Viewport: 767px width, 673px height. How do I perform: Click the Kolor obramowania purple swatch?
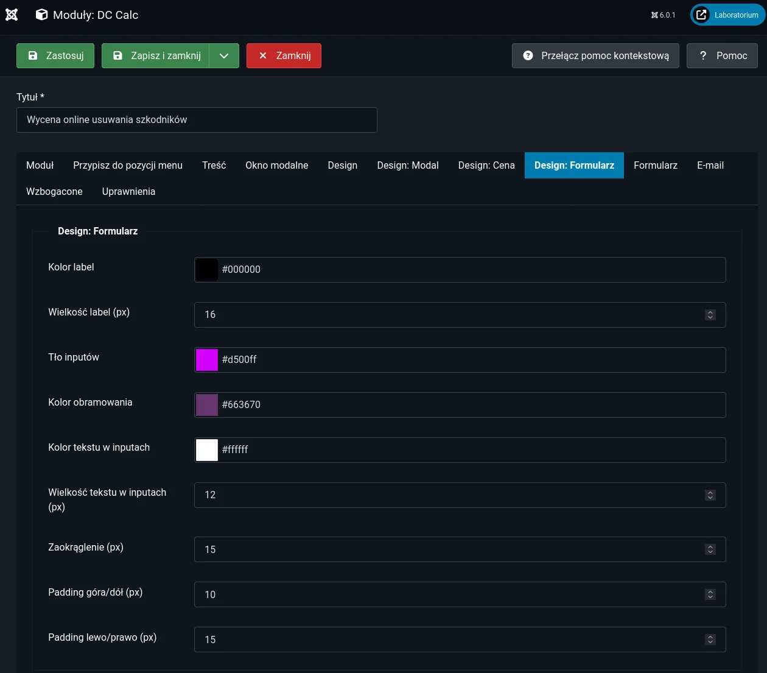(x=207, y=405)
